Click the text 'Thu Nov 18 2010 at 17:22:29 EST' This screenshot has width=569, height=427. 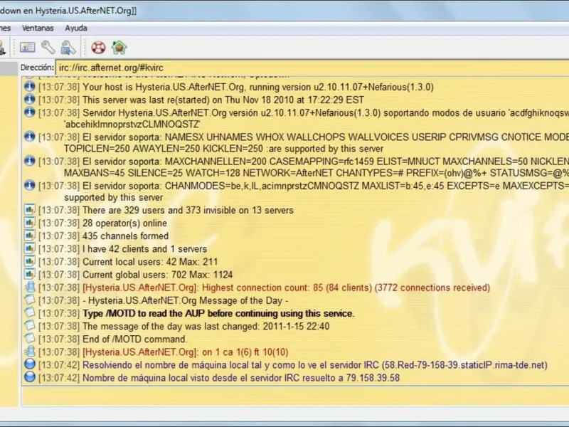pyautogui.click(x=294, y=100)
